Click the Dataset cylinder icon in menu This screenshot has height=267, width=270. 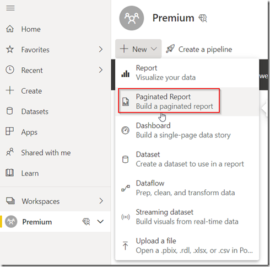coord(126,159)
